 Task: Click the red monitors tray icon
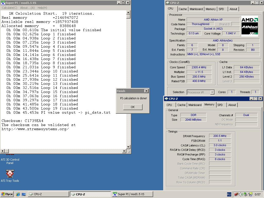[x=236, y=194]
